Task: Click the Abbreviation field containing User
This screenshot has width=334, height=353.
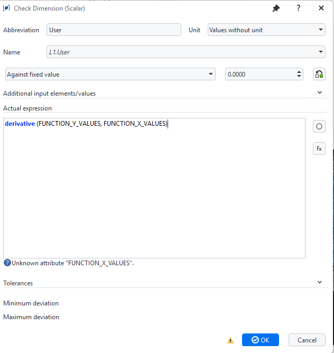Action: [114, 30]
